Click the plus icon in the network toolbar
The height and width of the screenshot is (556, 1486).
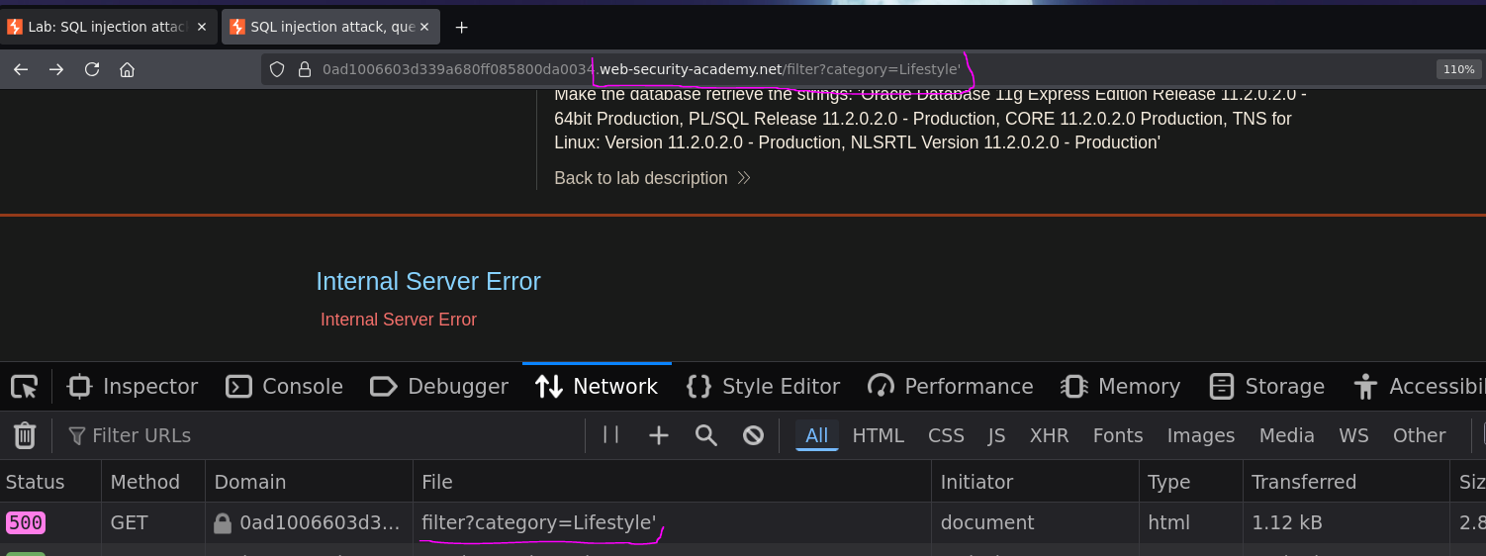pos(659,435)
